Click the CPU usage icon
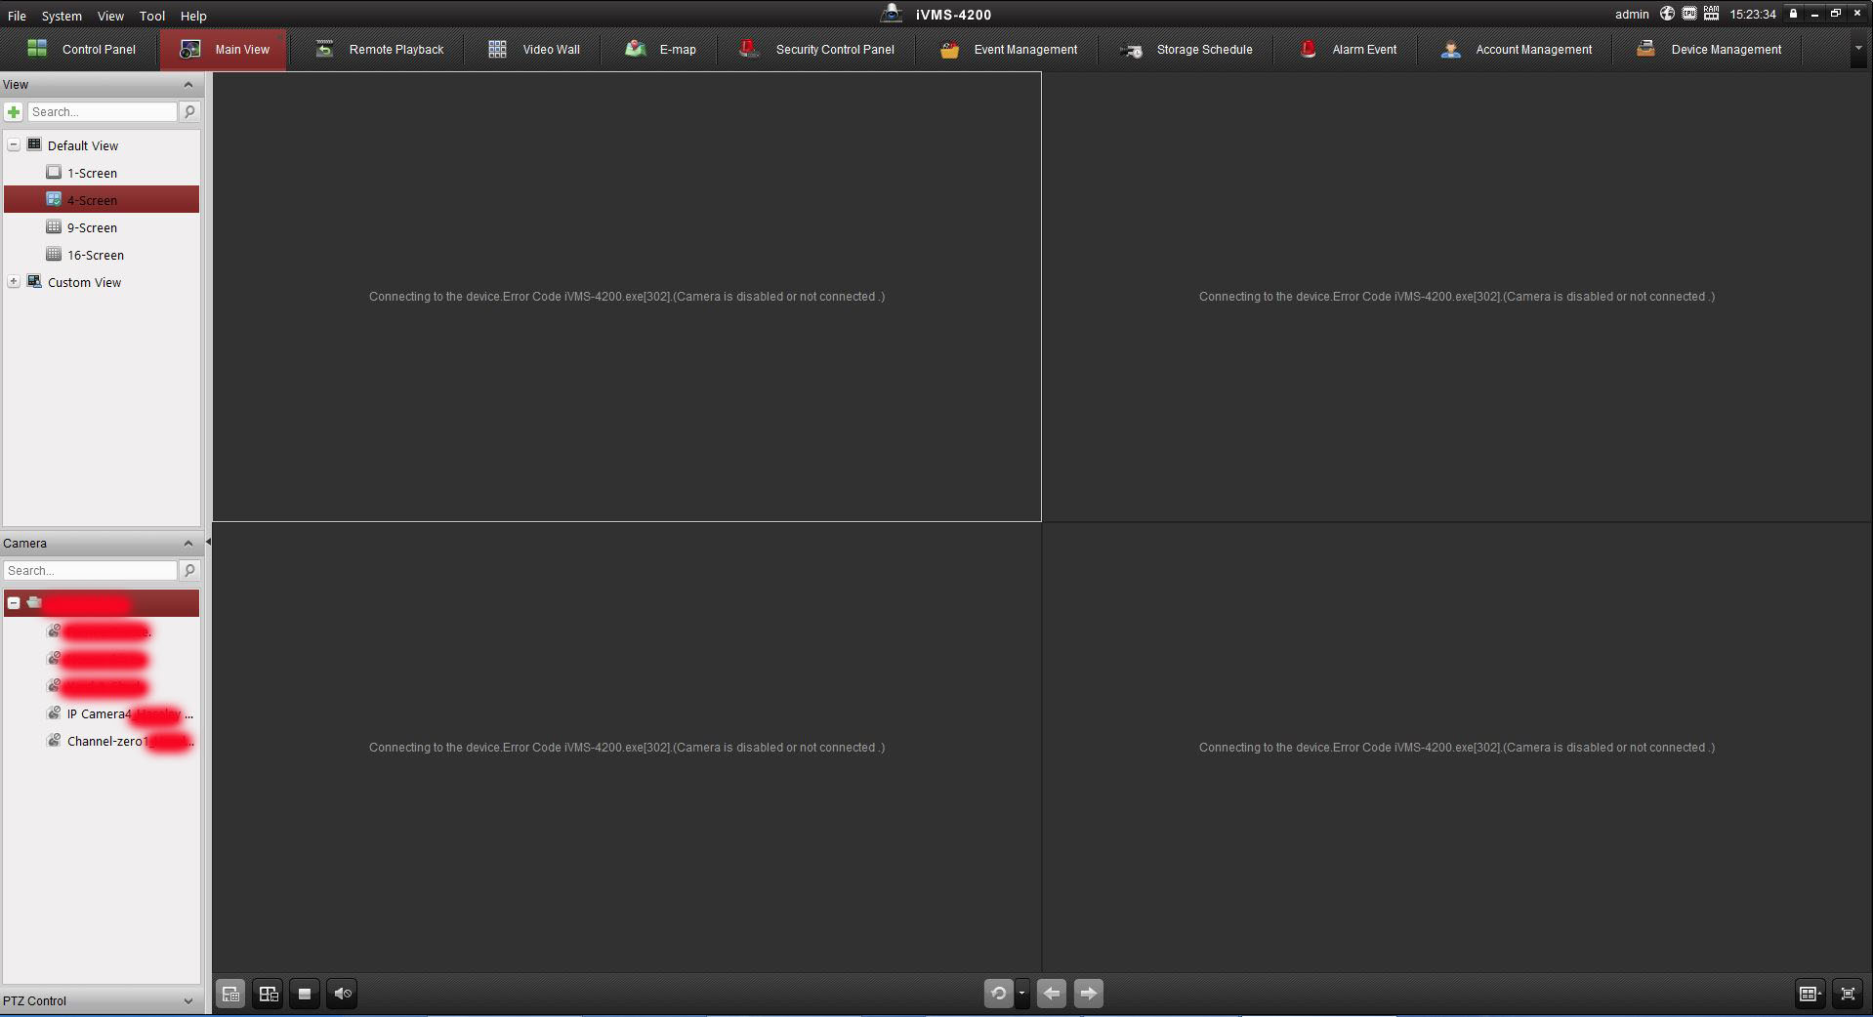The height and width of the screenshot is (1017, 1873). (1689, 14)
